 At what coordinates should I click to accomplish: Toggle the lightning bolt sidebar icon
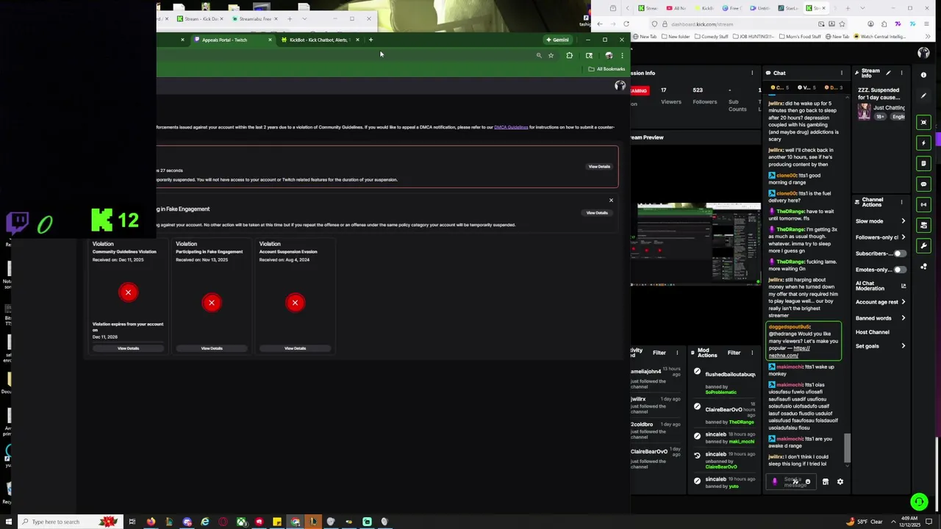coord(924,143)
